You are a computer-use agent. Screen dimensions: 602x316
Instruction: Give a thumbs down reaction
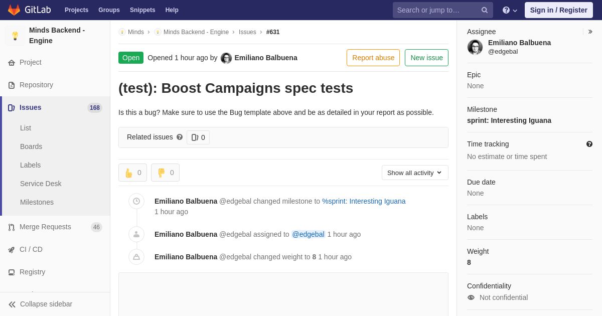pos(165,173)
